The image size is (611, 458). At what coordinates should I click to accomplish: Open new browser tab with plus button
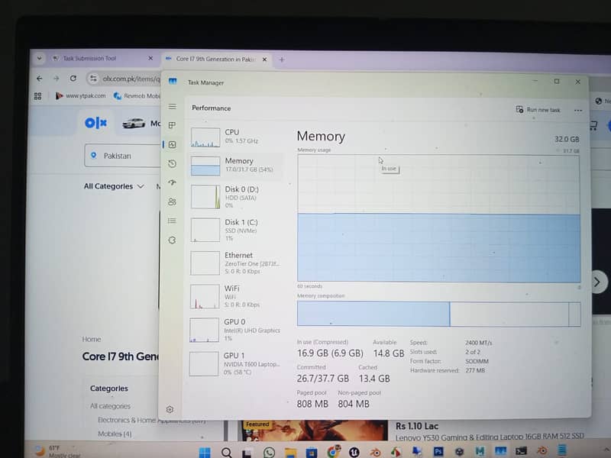[281, 60]
